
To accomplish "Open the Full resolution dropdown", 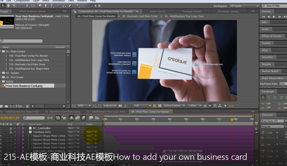I will tap(143, 106).
